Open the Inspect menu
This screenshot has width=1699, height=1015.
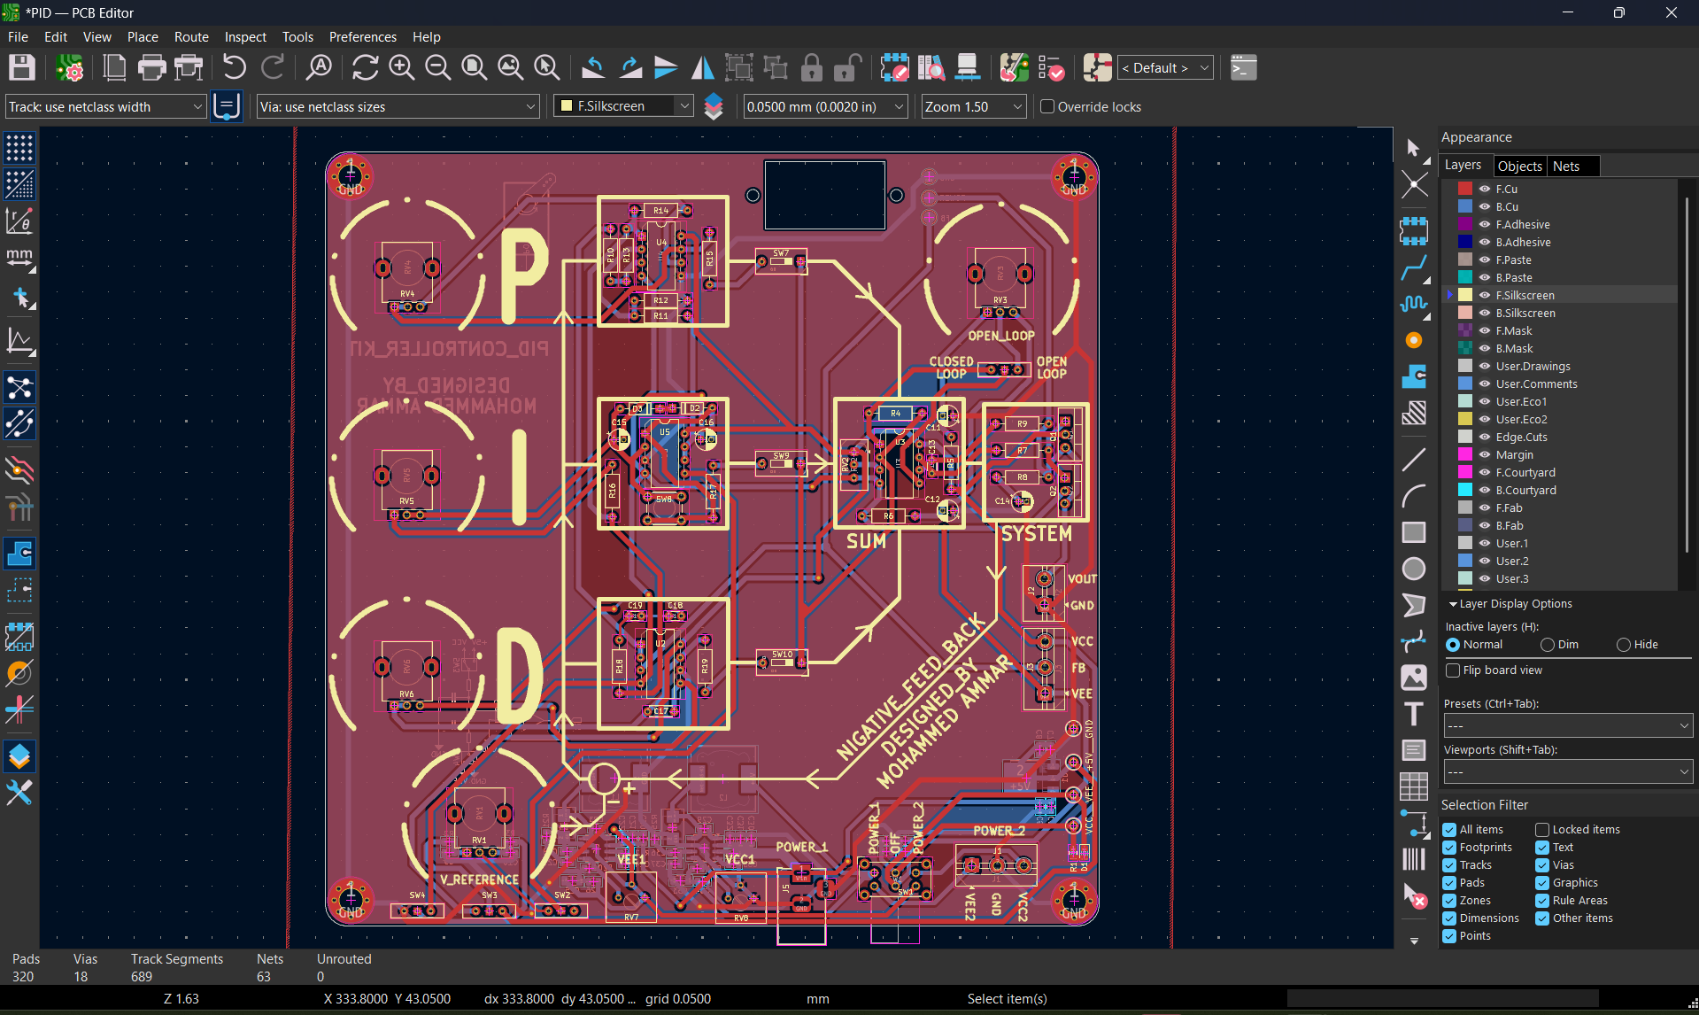245,36
